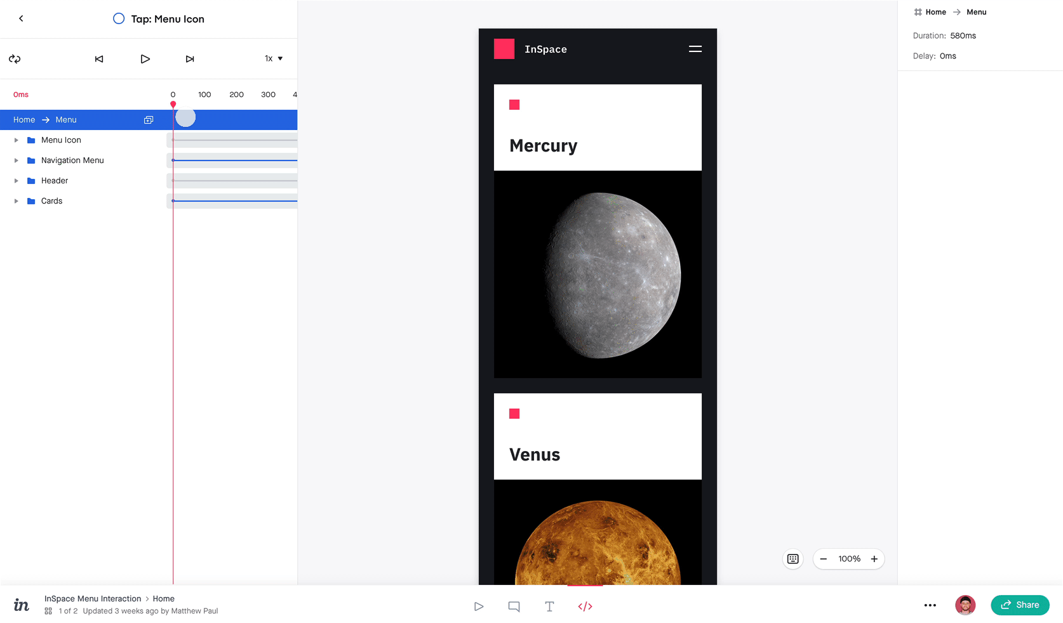This screenshot has width=1063, height=623.
Task: Click the Home breadcrumb at bottom
Action: click(163, 599)
